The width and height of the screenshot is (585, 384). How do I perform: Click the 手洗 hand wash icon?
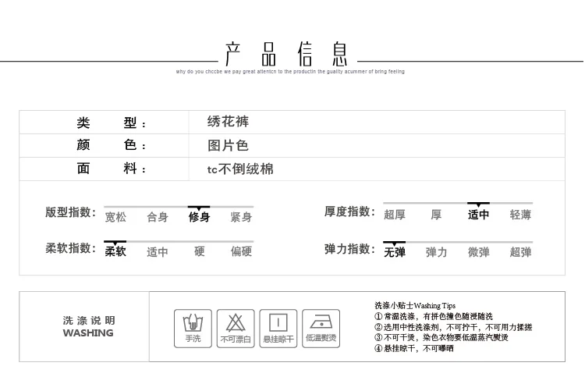coord(193,329)
